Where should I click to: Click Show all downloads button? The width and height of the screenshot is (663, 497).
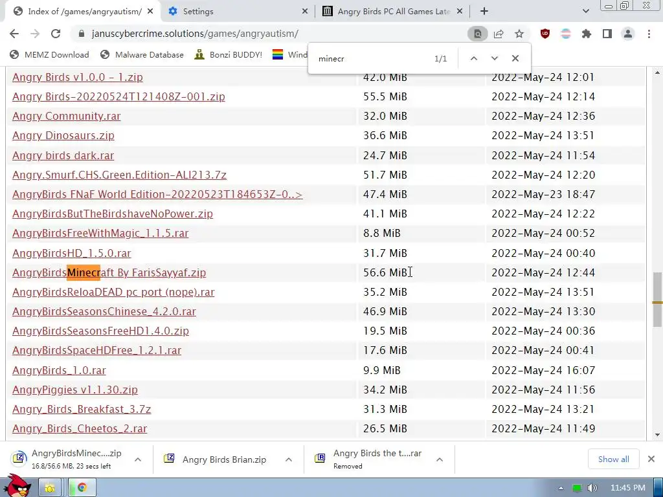pos(614,459)
